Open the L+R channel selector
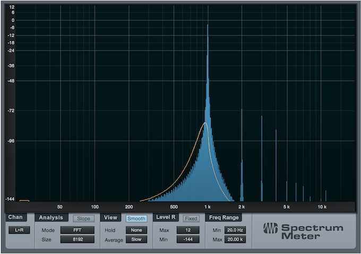The width and height of the screenshot is (361, 254). pyautogui.click(x=19, y=230)
